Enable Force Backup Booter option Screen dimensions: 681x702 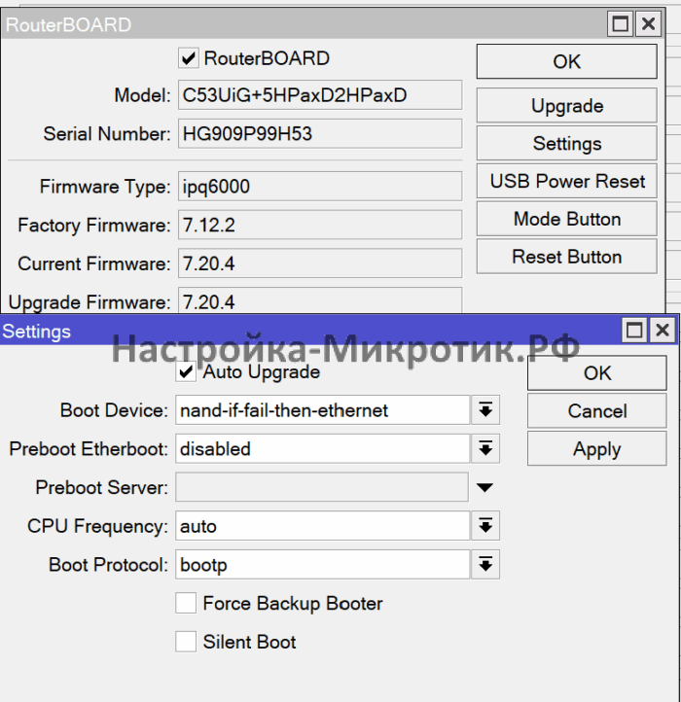[x=186, y=604]
